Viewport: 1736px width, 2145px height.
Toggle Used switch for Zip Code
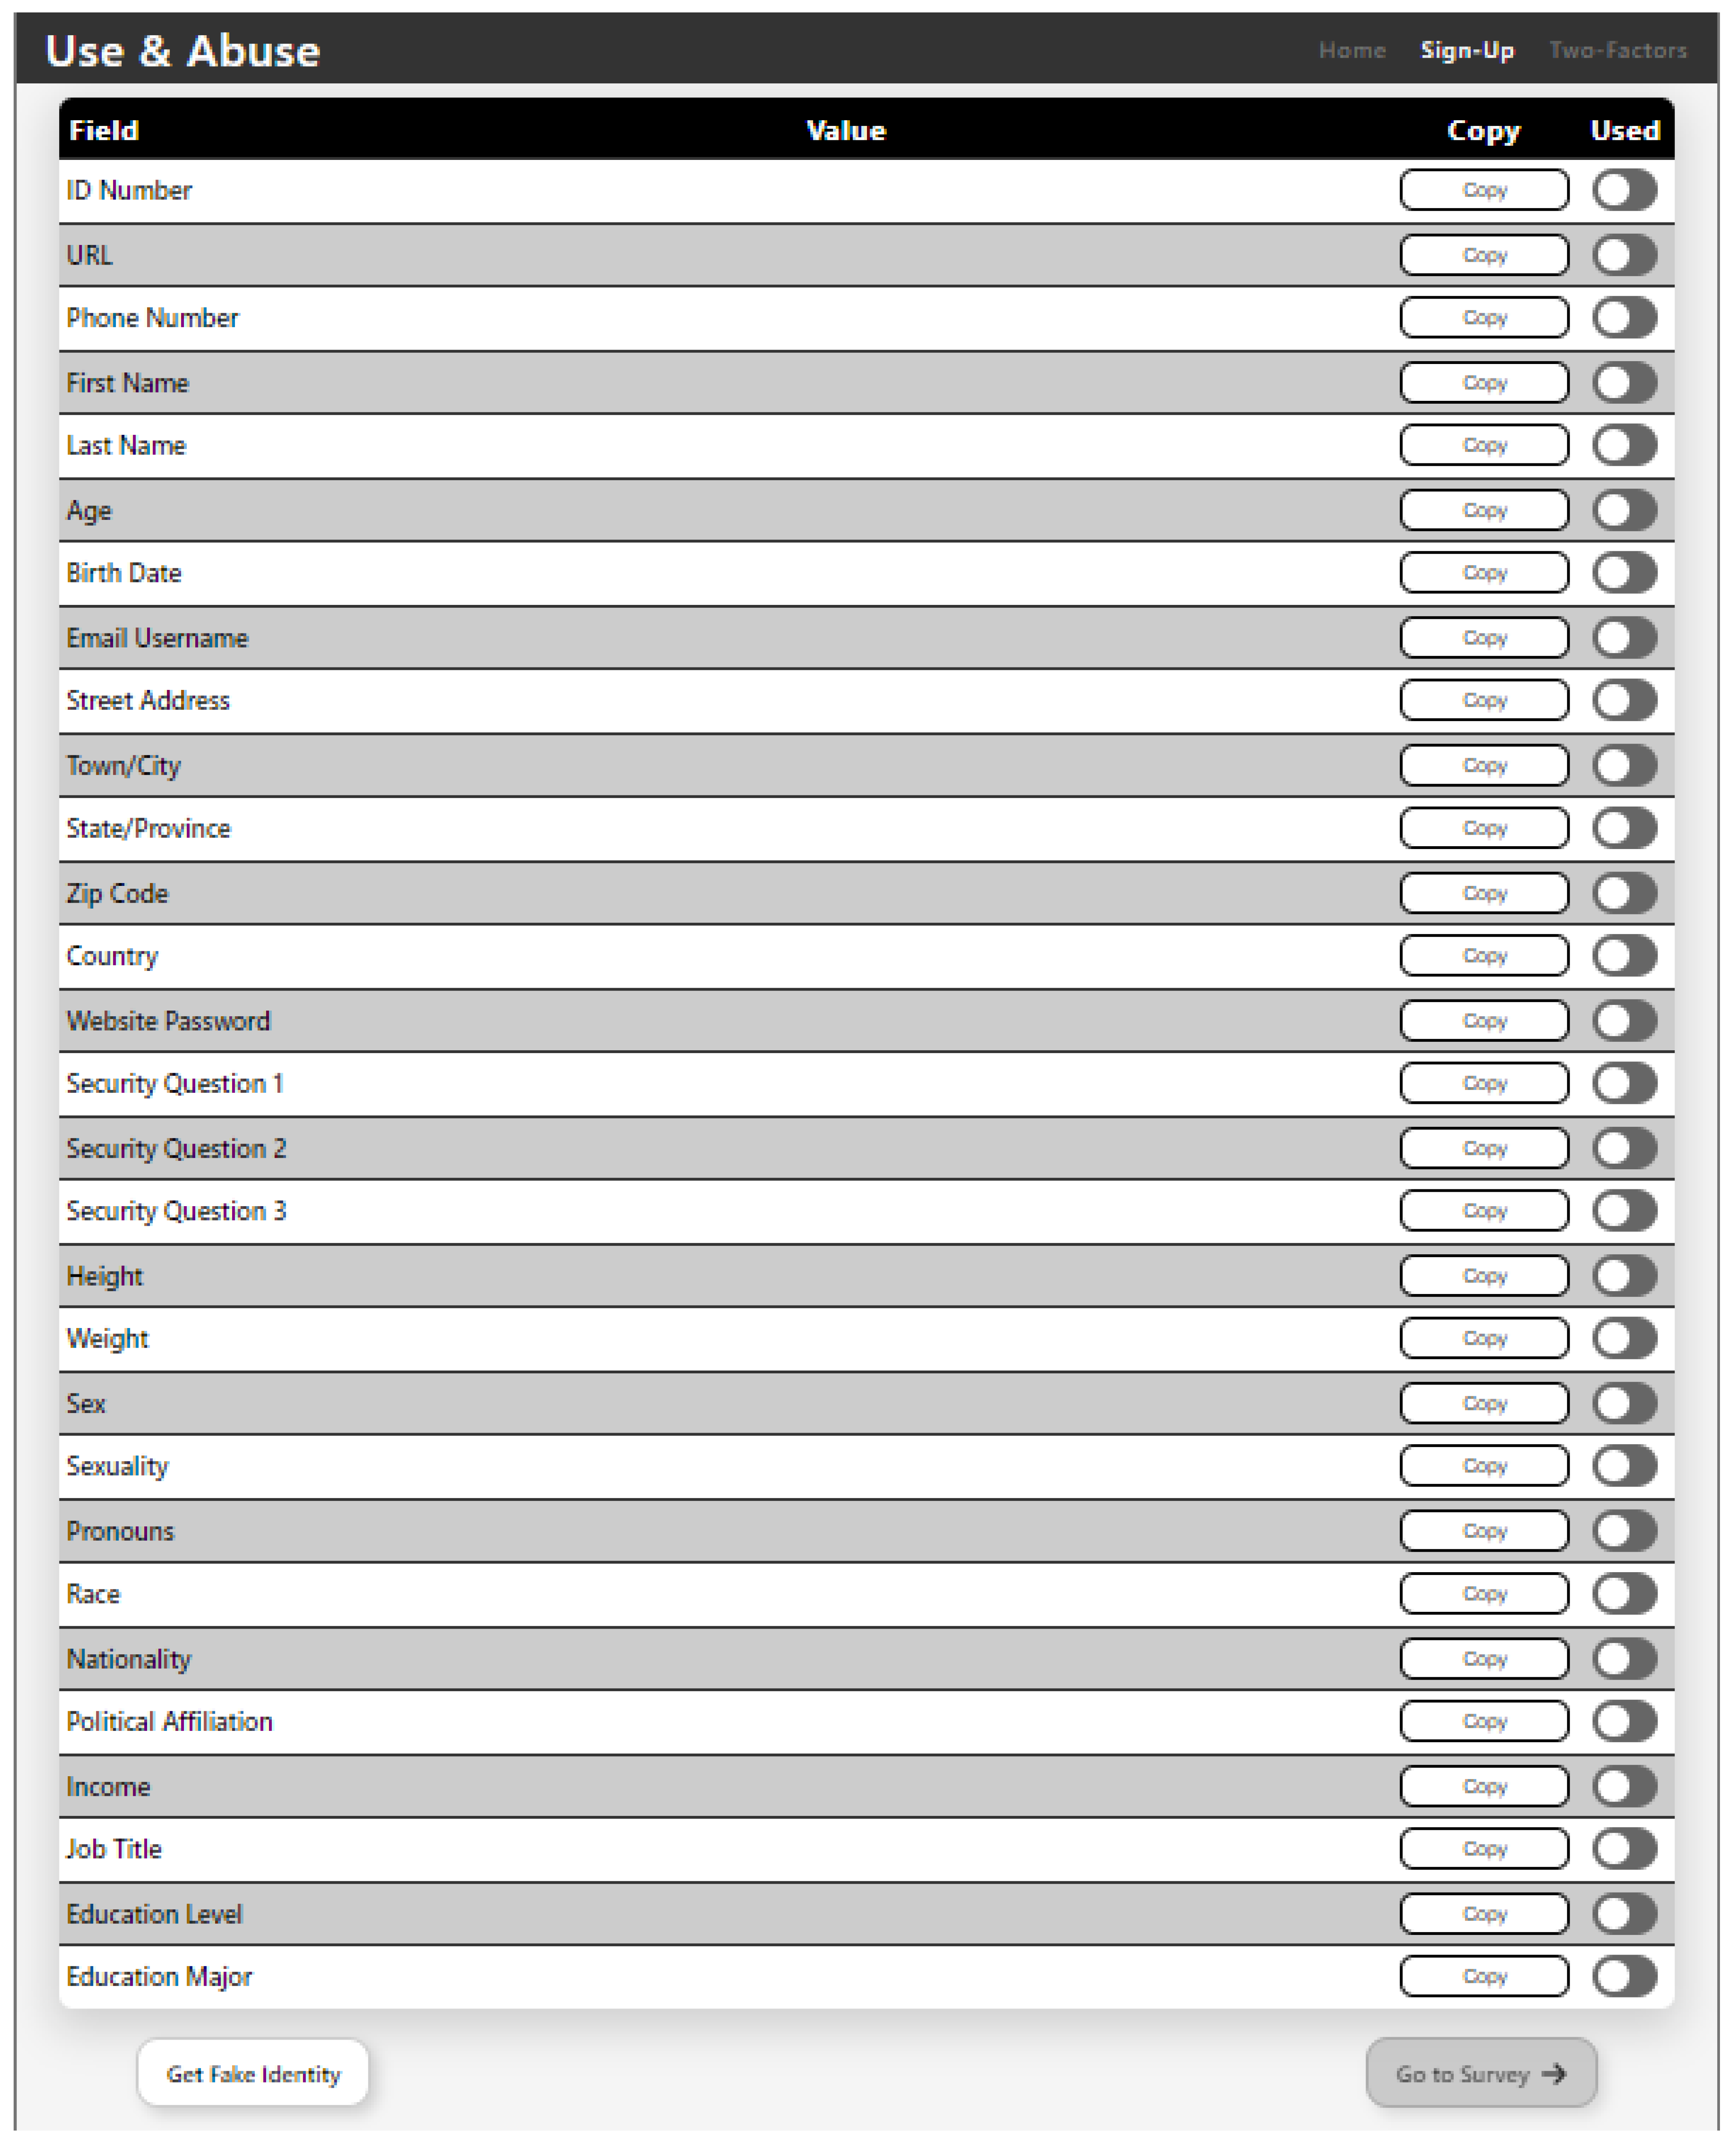coord(1624,893)
